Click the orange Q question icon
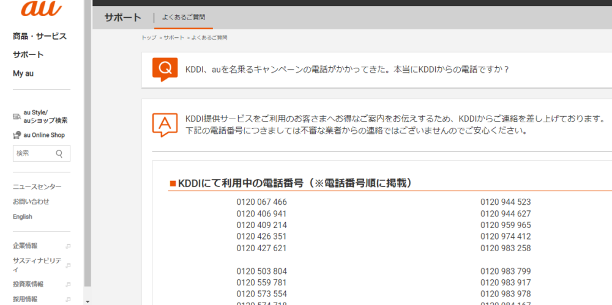The width and height of the screenshot is (612, 305). pos(165,70)
